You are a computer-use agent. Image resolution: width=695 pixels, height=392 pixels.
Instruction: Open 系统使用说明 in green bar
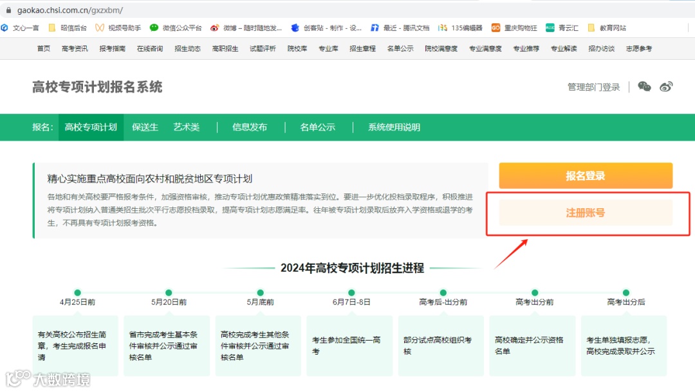tap(394, 127)
